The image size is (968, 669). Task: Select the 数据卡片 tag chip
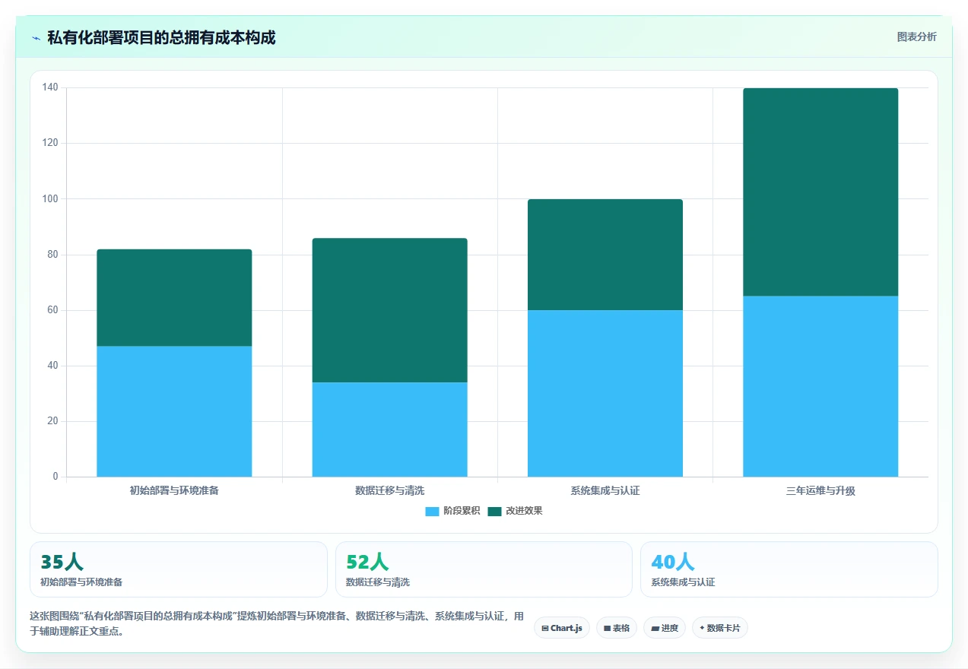pyautogui.click(x=720, y=628)
